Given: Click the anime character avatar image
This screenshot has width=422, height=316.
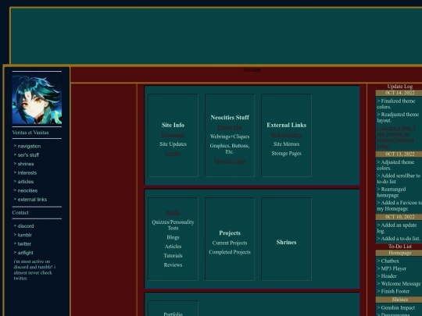Looking at the screenshot, I should coord(37,100).
